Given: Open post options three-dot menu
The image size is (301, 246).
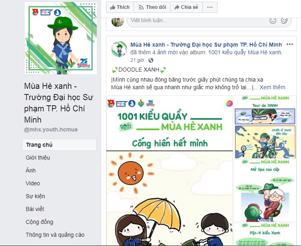Looking at the screenshot, I should [x=290, y=45].
